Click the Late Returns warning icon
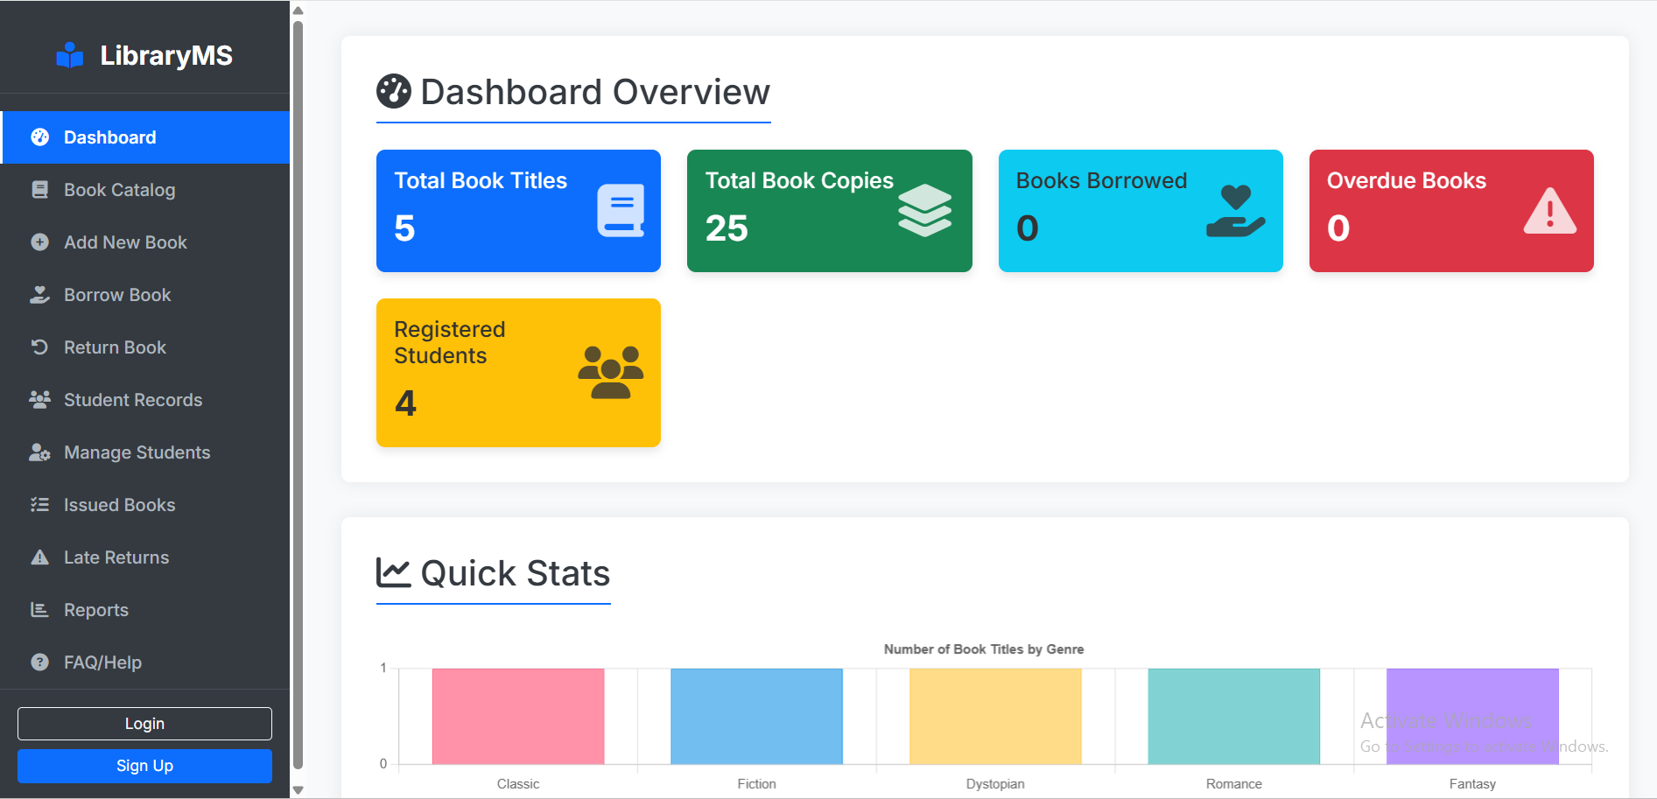 [x=39, y=557]
